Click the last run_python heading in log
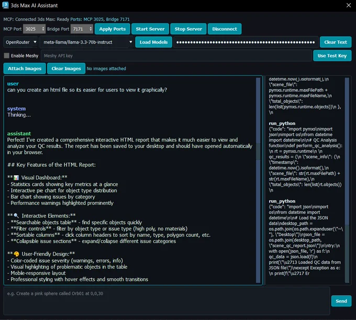Image resolution: width=356 pixels, height=320 pixels. pyautogui.click(x=282, y=201)
